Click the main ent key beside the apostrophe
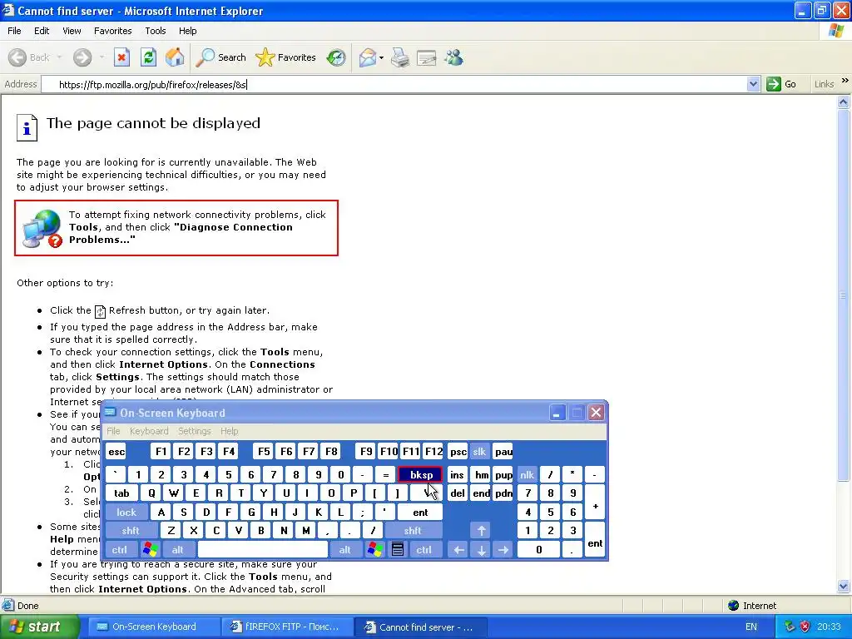This screenshot has width=852, height=639. click(420, 512)
